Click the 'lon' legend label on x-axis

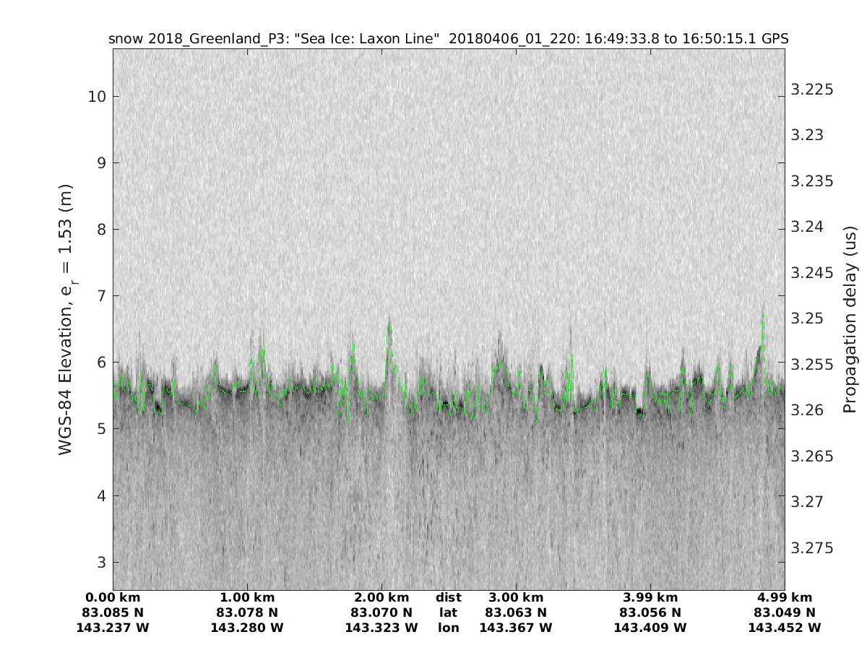448,628
